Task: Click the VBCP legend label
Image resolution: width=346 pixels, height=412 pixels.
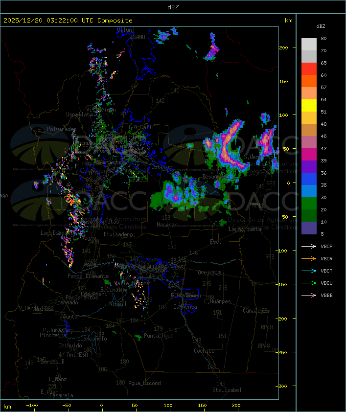Action: [x=326, y=247]
